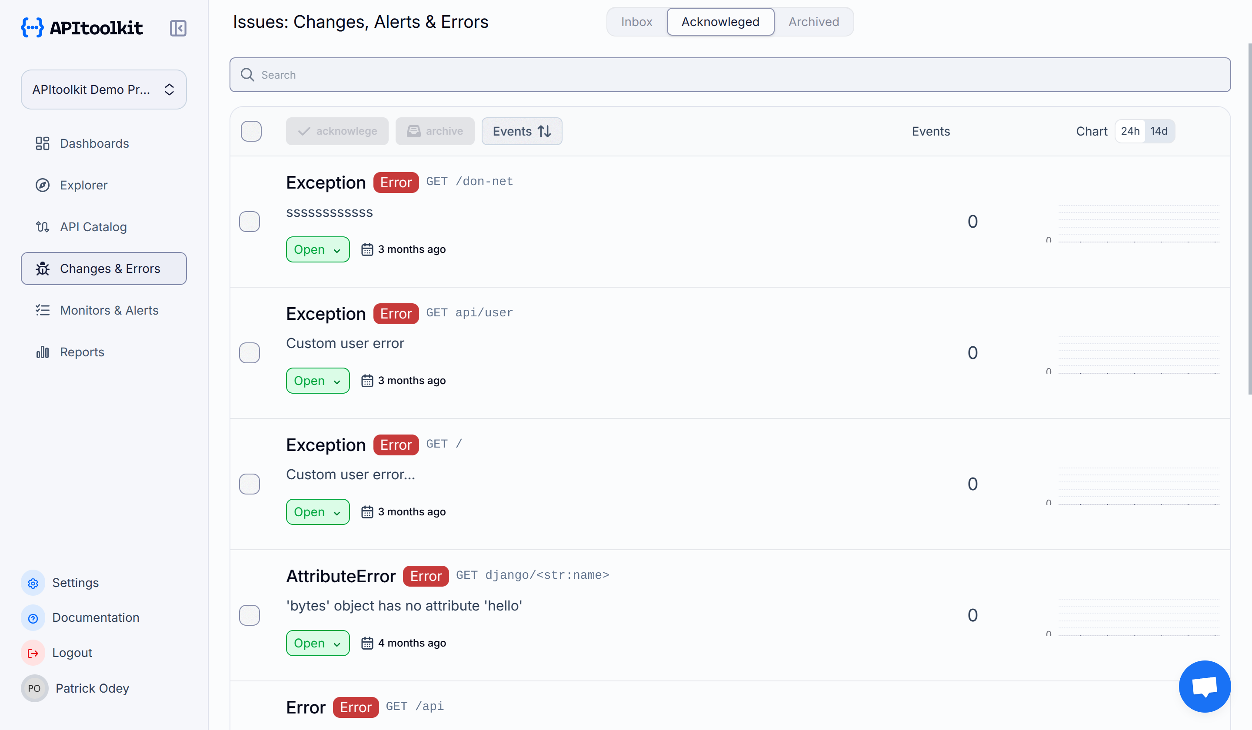Switch the chart range to 24h
The width and height of the screenshot is (1252, 730).
[1130, 131]
